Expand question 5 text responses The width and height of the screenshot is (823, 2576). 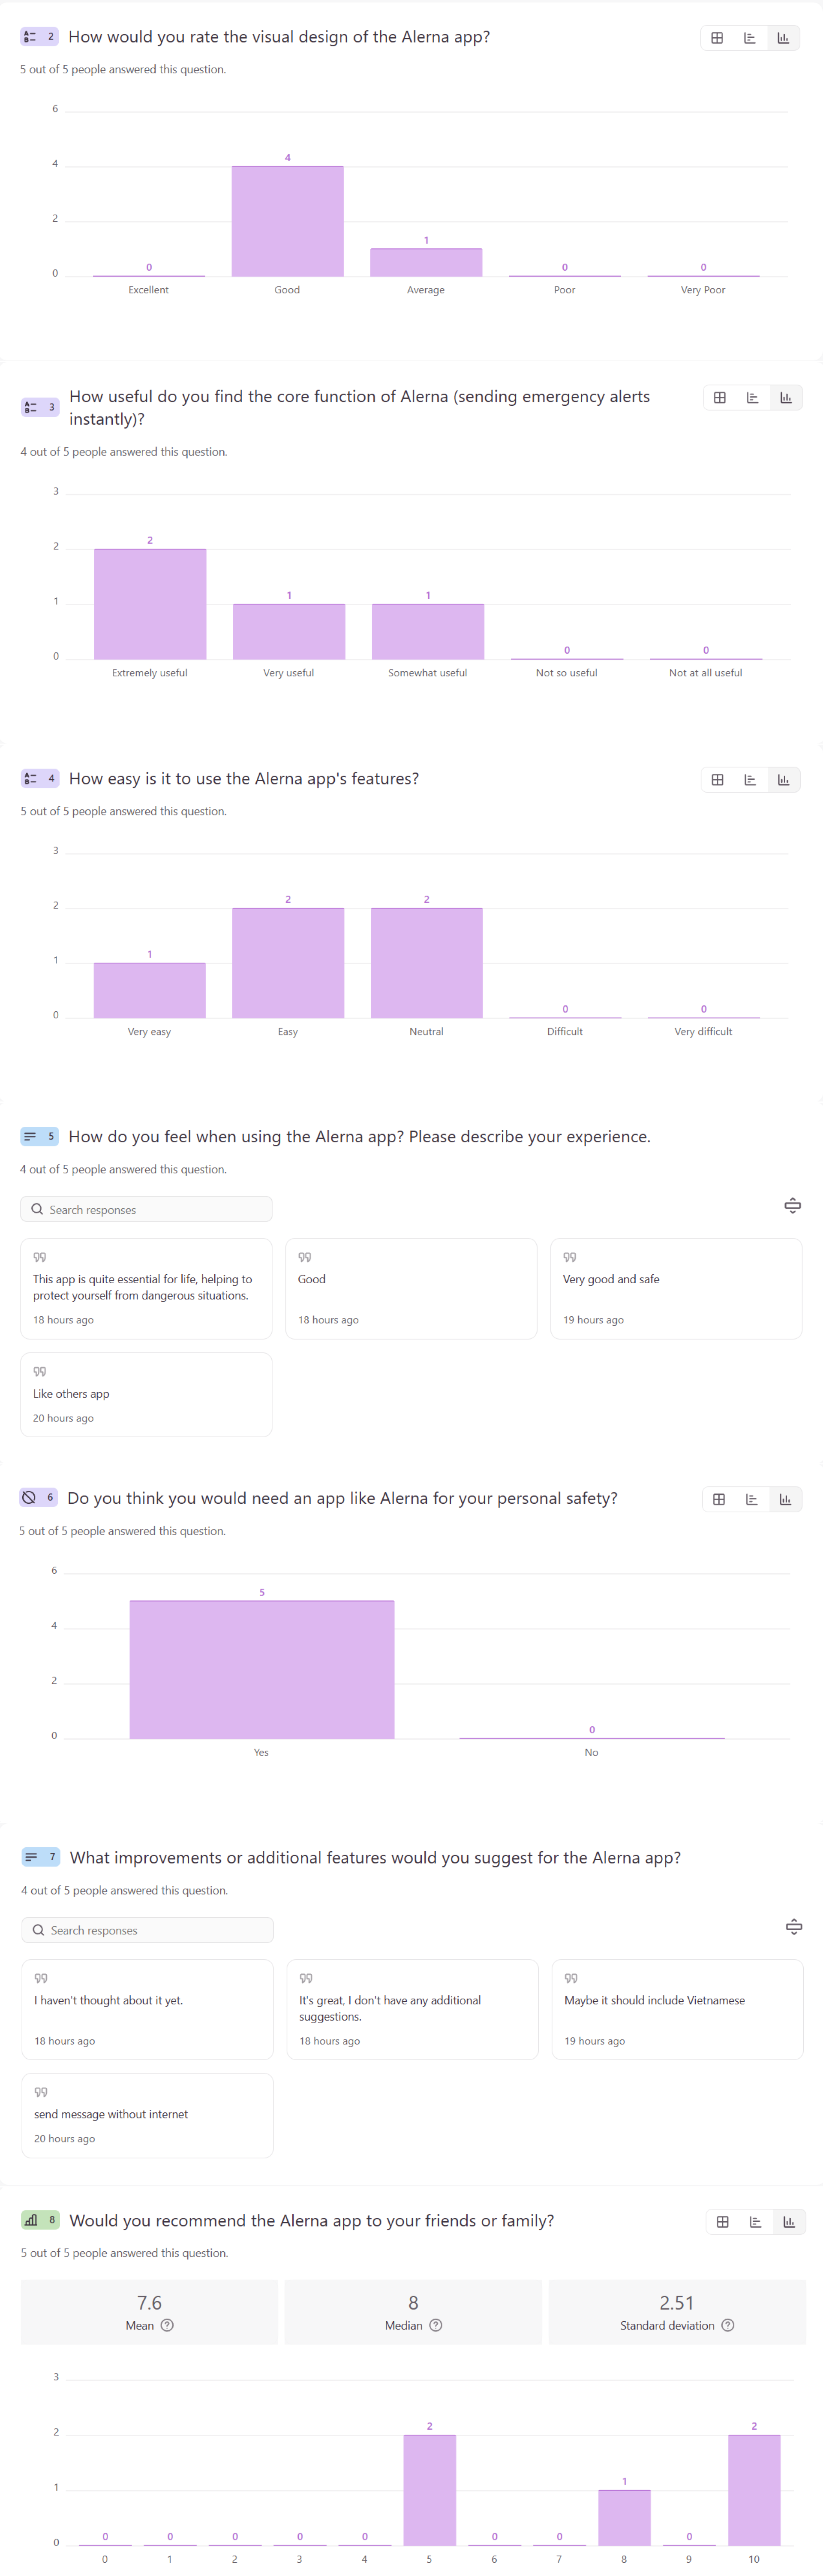click(x=793, y=1206)
